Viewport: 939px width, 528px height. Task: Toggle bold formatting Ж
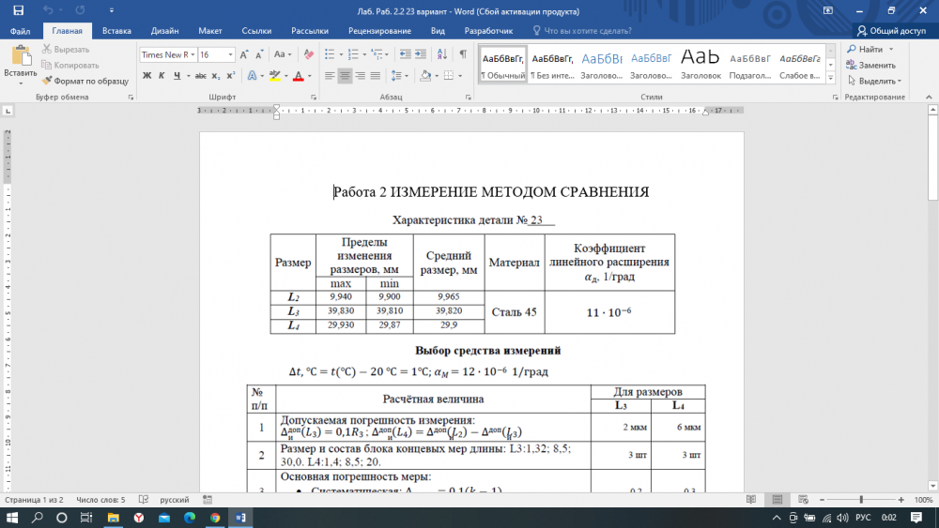146,76
